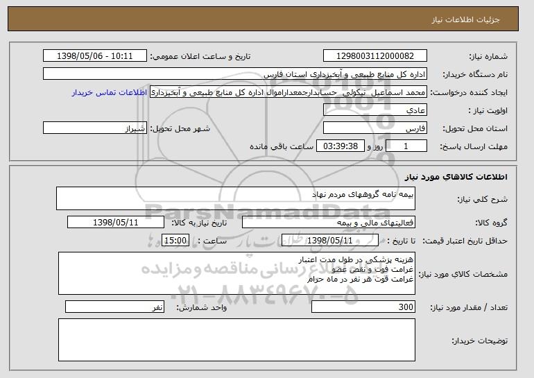Viewport: 534px width, 378px height.
Task: Click the توضیحات خریدار label
Action: 479,341
